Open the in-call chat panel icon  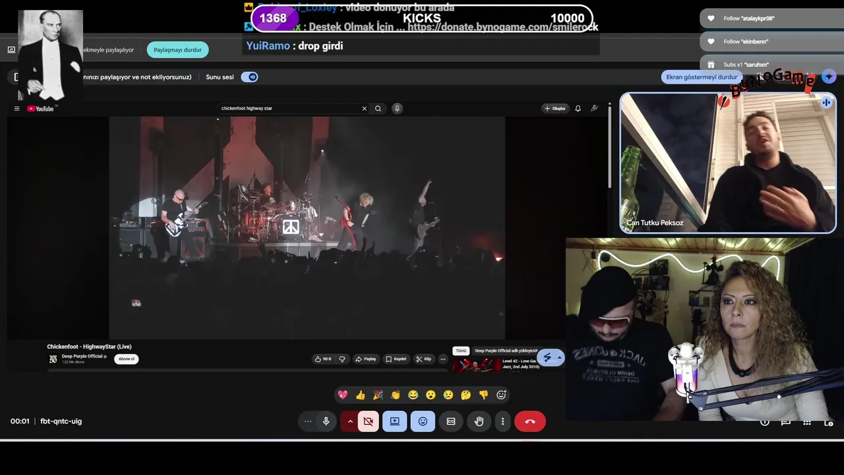tap(785, 422)
